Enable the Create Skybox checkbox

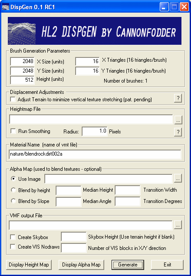click(x=13, y=237)
